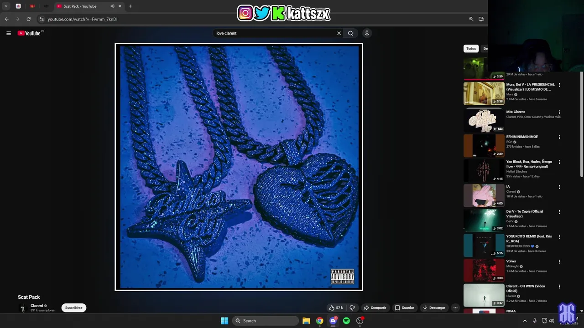Viewport: 584px width, 328px height.
Task: Open the browser tab search dropdown
Action: (6, 6)
